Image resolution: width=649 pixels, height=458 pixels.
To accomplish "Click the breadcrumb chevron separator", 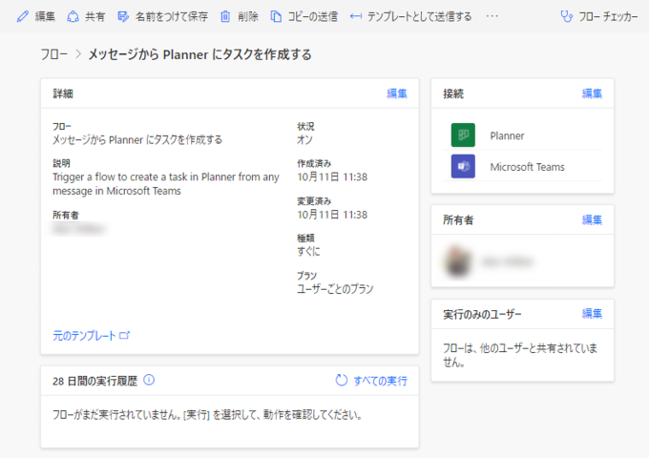I will pos(78,54).
